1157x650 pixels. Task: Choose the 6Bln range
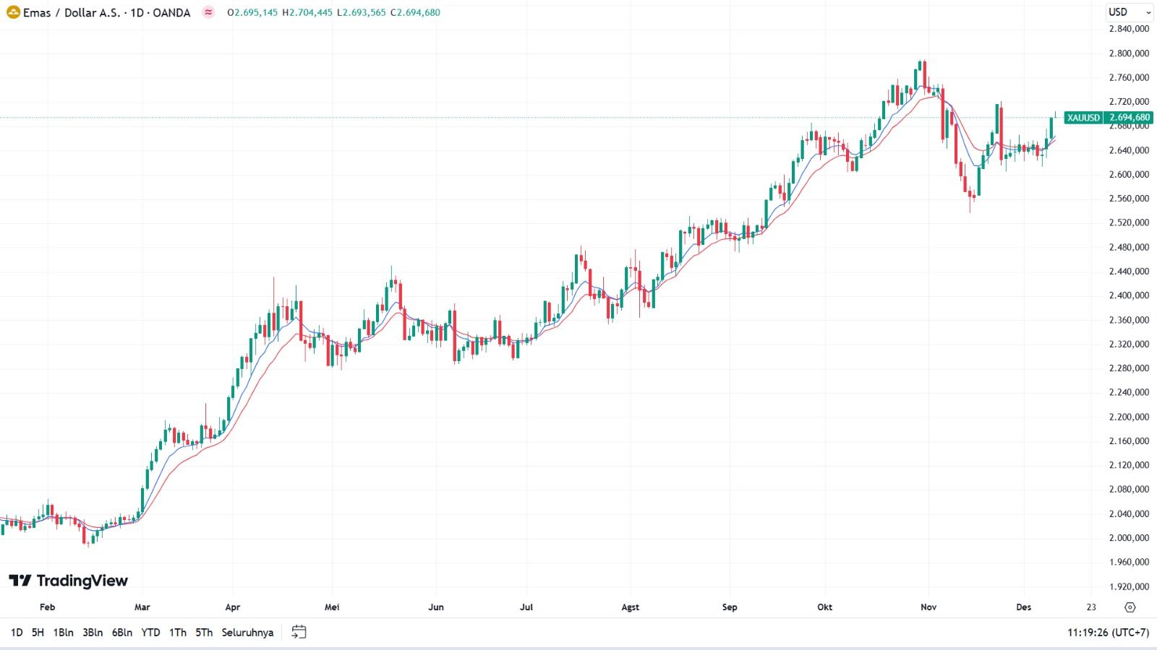point(122,633)
